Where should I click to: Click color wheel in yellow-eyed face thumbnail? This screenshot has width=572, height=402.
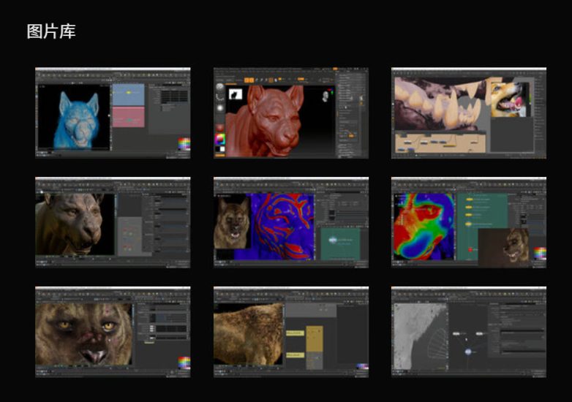[x=184, y=363]
